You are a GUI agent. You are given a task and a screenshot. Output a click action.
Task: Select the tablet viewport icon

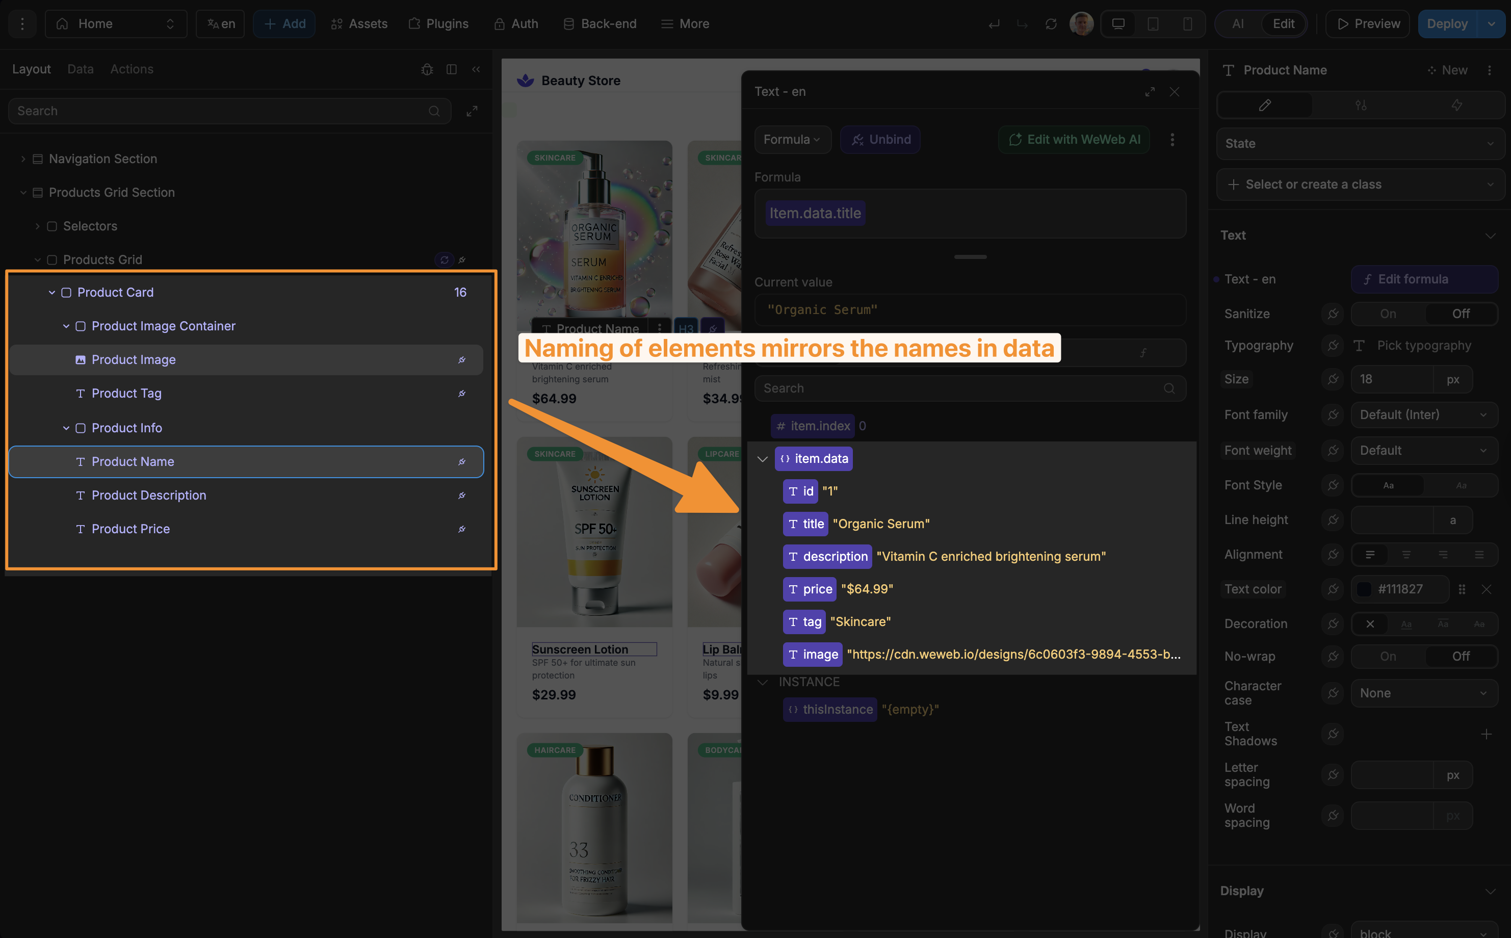[1153, 24]
